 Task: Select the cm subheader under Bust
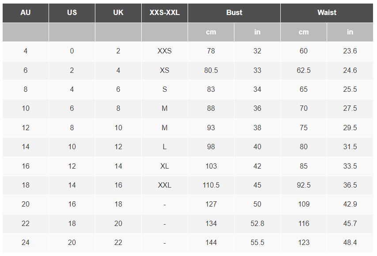point(211,32)
